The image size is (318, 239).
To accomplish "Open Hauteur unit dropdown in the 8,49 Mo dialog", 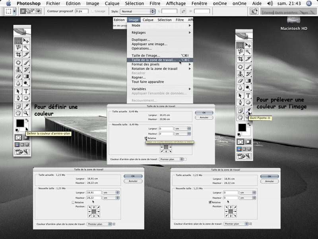I will click(183, 134).
